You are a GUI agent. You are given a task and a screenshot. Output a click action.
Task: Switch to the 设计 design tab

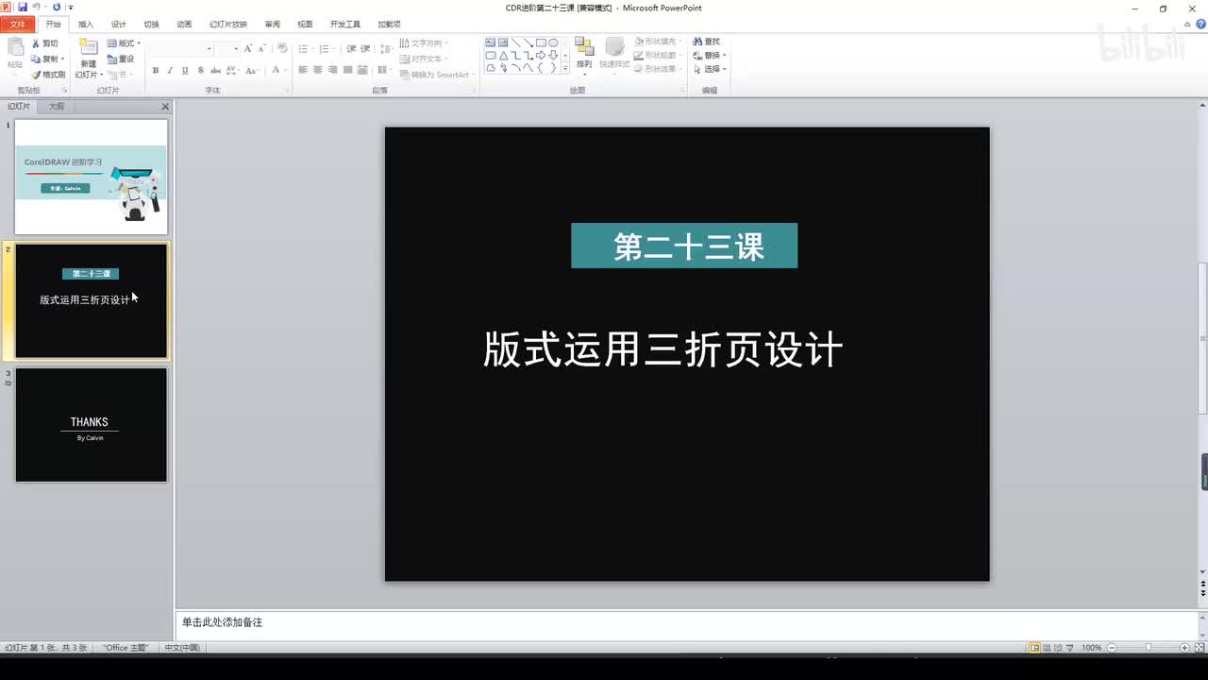point(118,24)
